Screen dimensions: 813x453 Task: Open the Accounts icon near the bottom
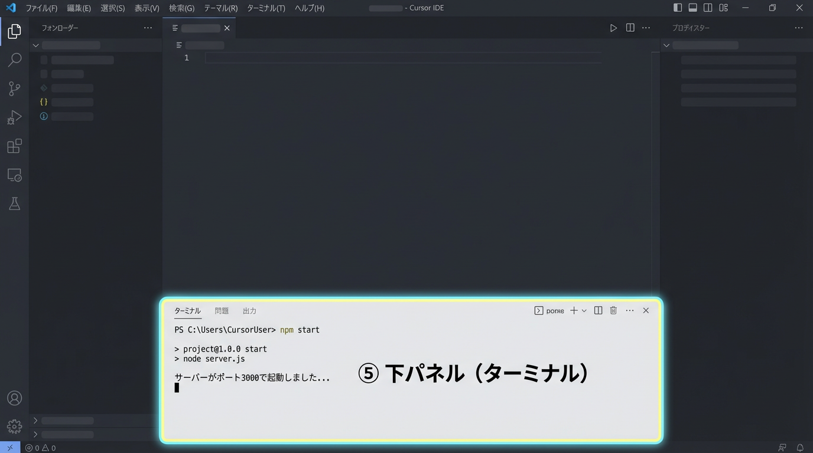[14, 398]
